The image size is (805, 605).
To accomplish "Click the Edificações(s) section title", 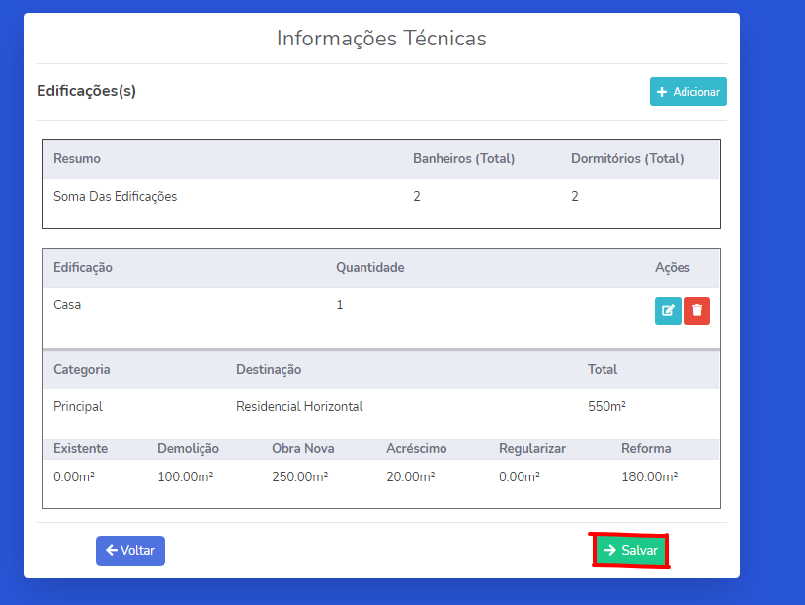I will 86,91.
